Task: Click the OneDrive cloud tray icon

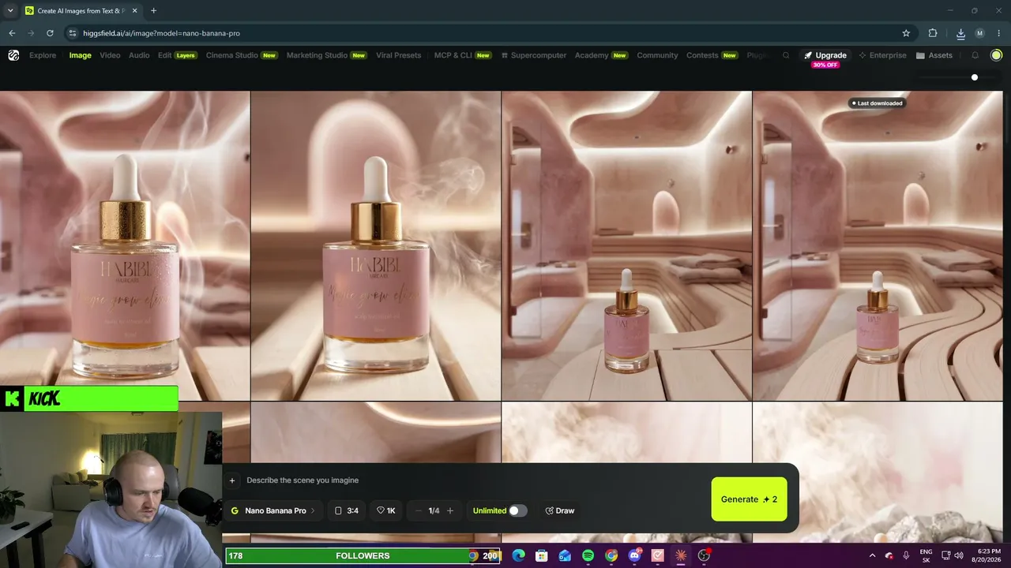Action: coord(889,555)
